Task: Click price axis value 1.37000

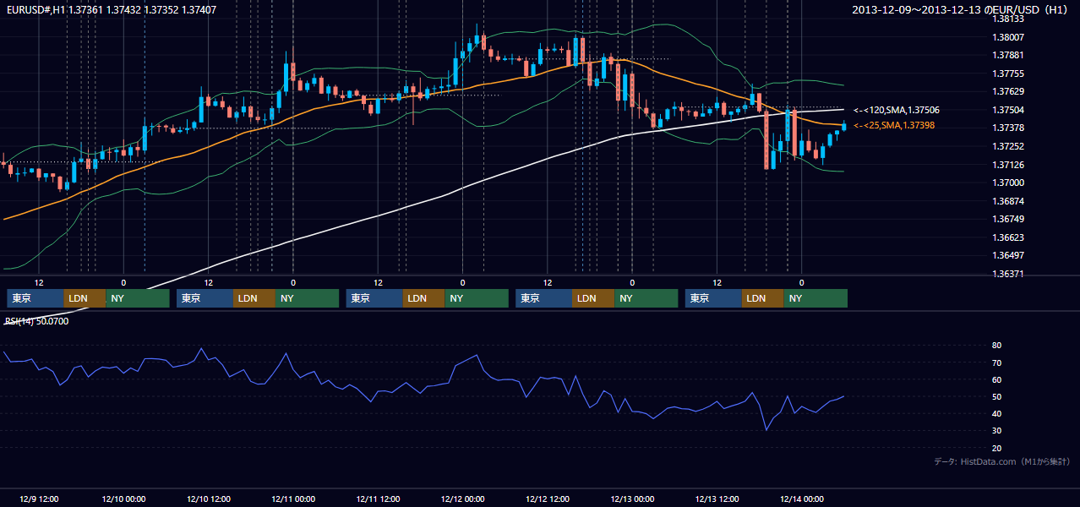Action: (x=1009, y=183)
